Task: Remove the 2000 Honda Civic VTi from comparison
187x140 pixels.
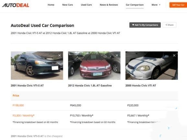Action: [174, 55]
